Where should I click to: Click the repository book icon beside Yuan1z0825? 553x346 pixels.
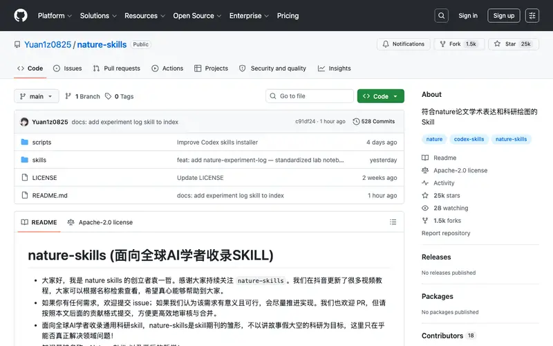(x=17, y=44)
